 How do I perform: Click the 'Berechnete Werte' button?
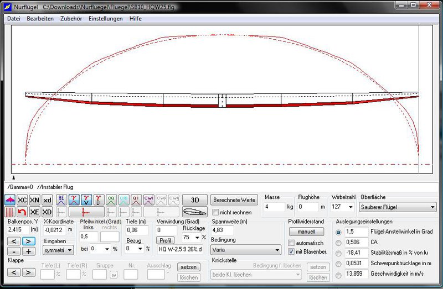tap(234, 199)
